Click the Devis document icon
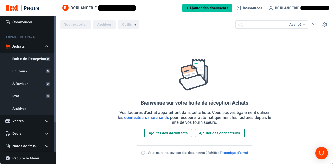The width and height of the screenshot is (333, 164). 8,134
